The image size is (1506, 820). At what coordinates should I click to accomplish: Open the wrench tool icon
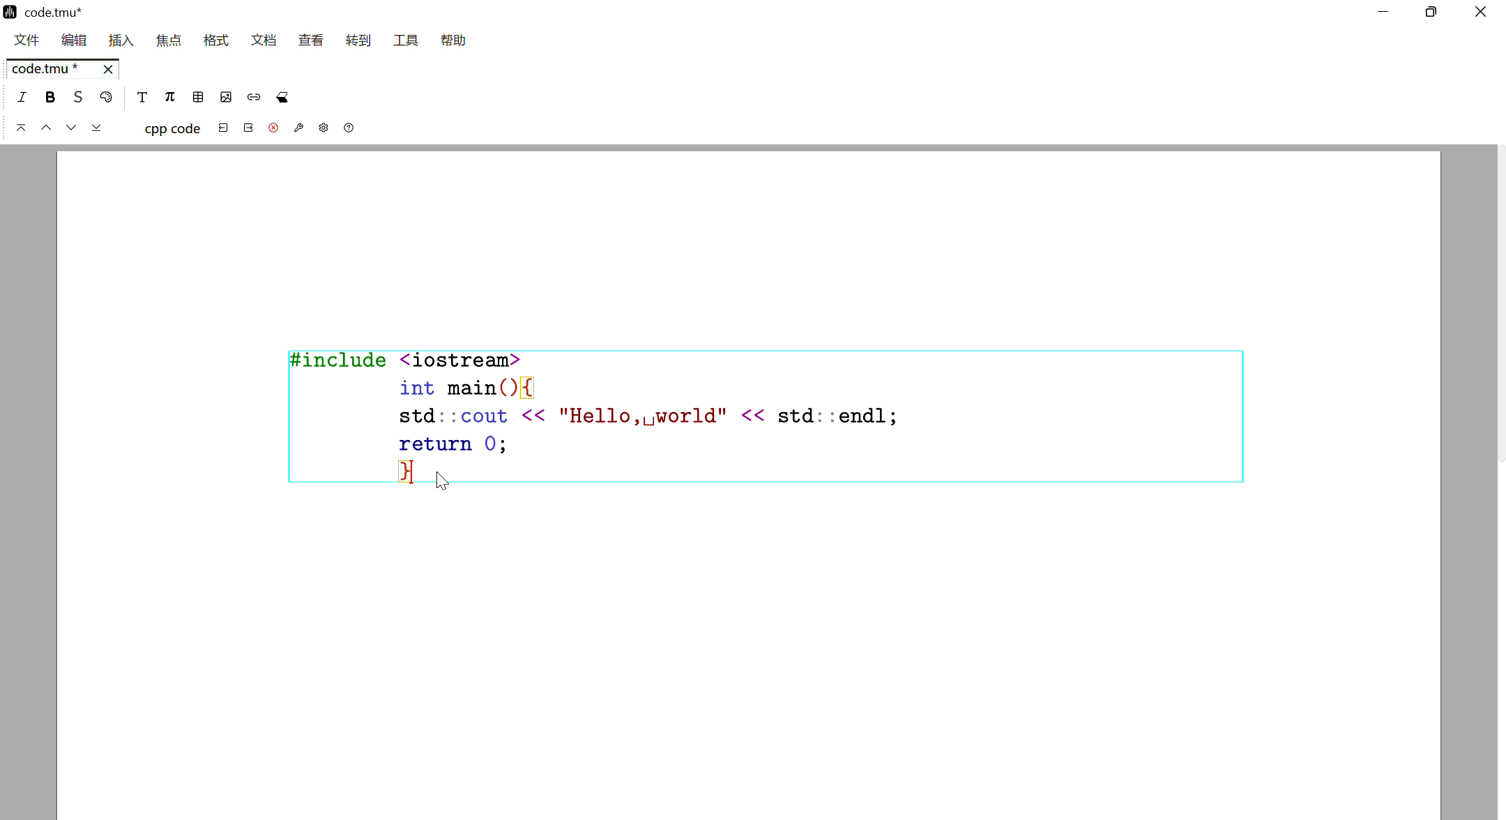tap(298, 128)
